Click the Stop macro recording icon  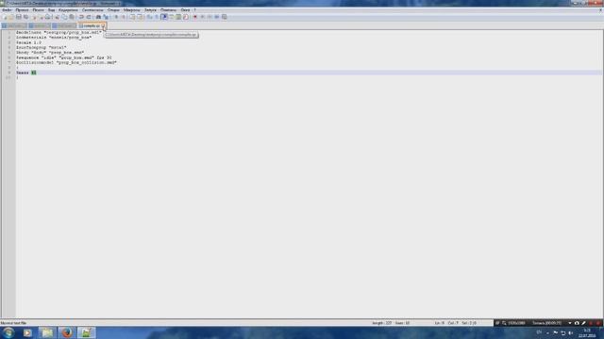[202, 17]
